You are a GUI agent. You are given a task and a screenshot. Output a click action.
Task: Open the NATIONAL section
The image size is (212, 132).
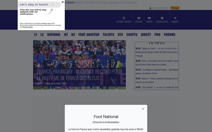(54, 35)
